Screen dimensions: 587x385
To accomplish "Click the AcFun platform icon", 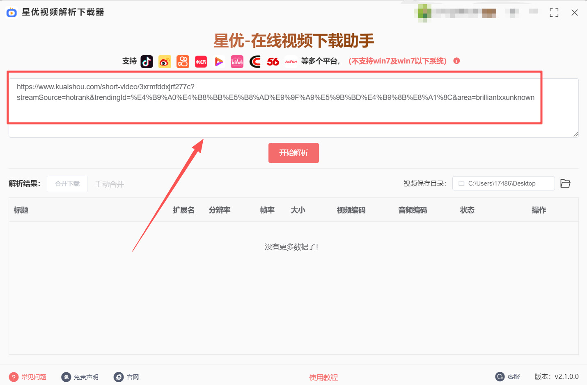I will point(291,61).
